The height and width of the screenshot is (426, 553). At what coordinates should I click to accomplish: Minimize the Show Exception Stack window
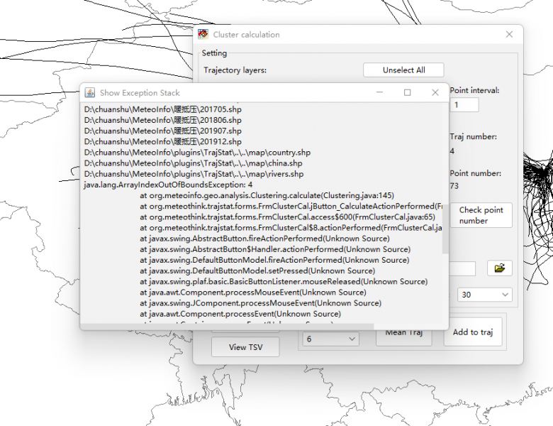(380, 92)
